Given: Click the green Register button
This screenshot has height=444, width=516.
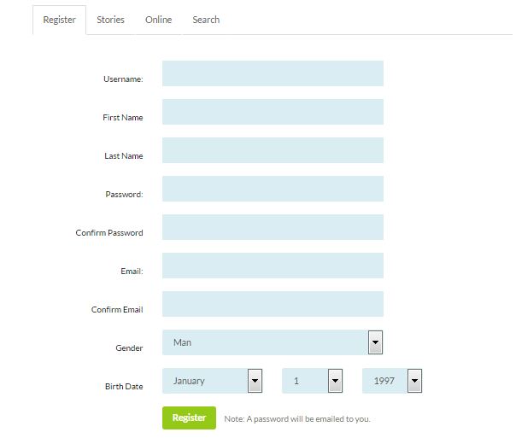Looking at the screenshot, I should (x=189, y=418).
